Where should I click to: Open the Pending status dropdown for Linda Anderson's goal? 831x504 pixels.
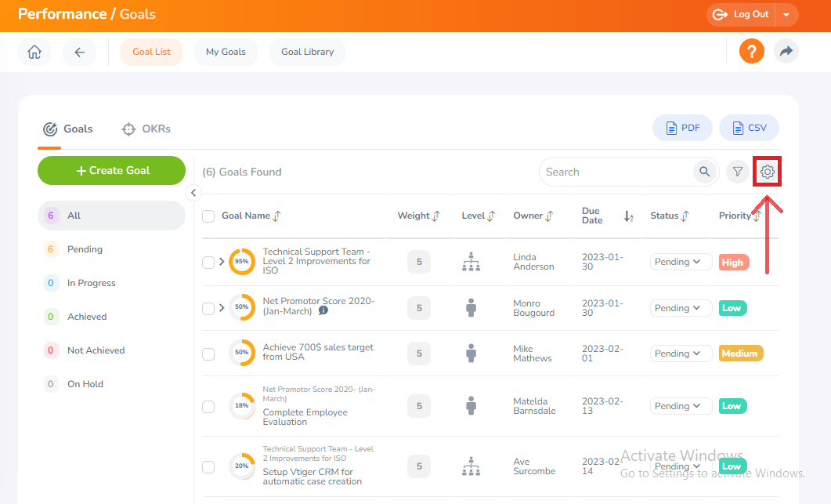pyautogui.click(x=679, y=261)
